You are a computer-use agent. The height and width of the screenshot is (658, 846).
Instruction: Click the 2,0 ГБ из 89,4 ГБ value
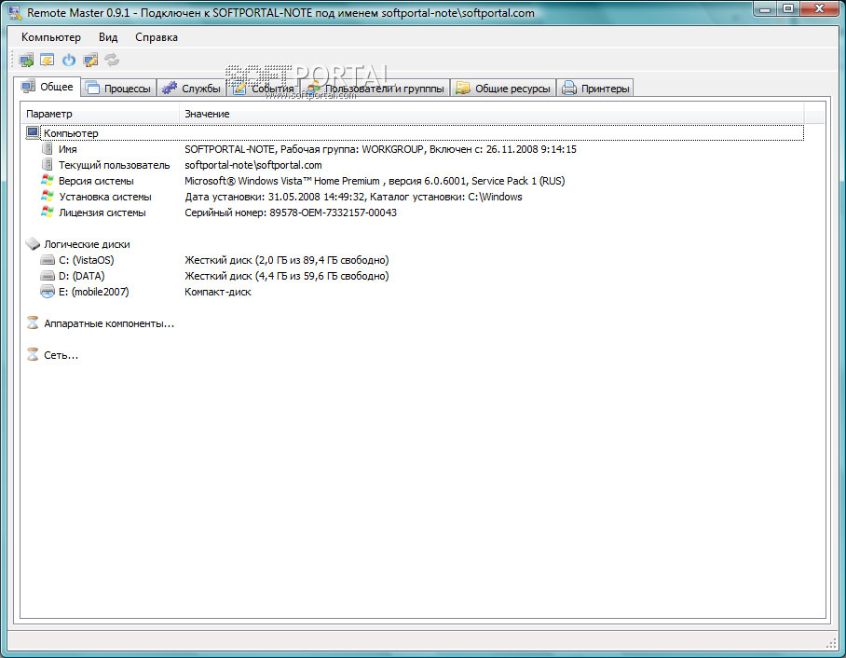(x=286, y=260)
